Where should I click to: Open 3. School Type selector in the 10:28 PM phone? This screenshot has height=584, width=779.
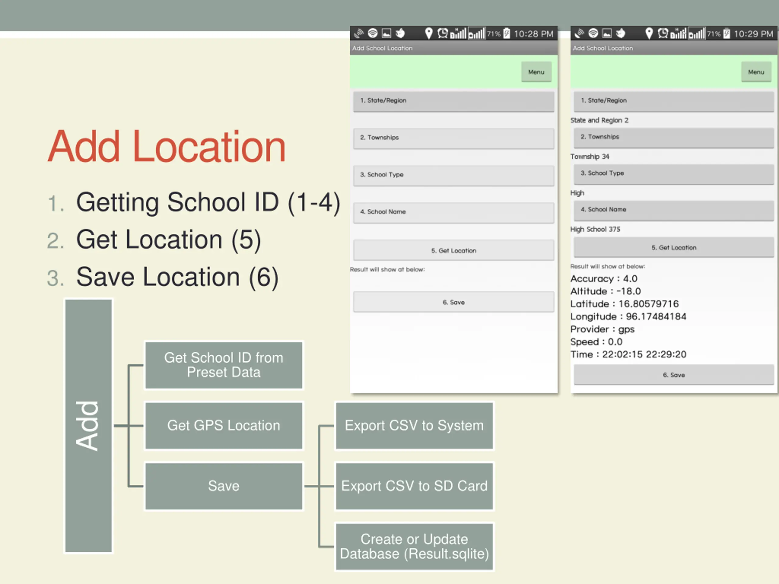coord(454,175)
